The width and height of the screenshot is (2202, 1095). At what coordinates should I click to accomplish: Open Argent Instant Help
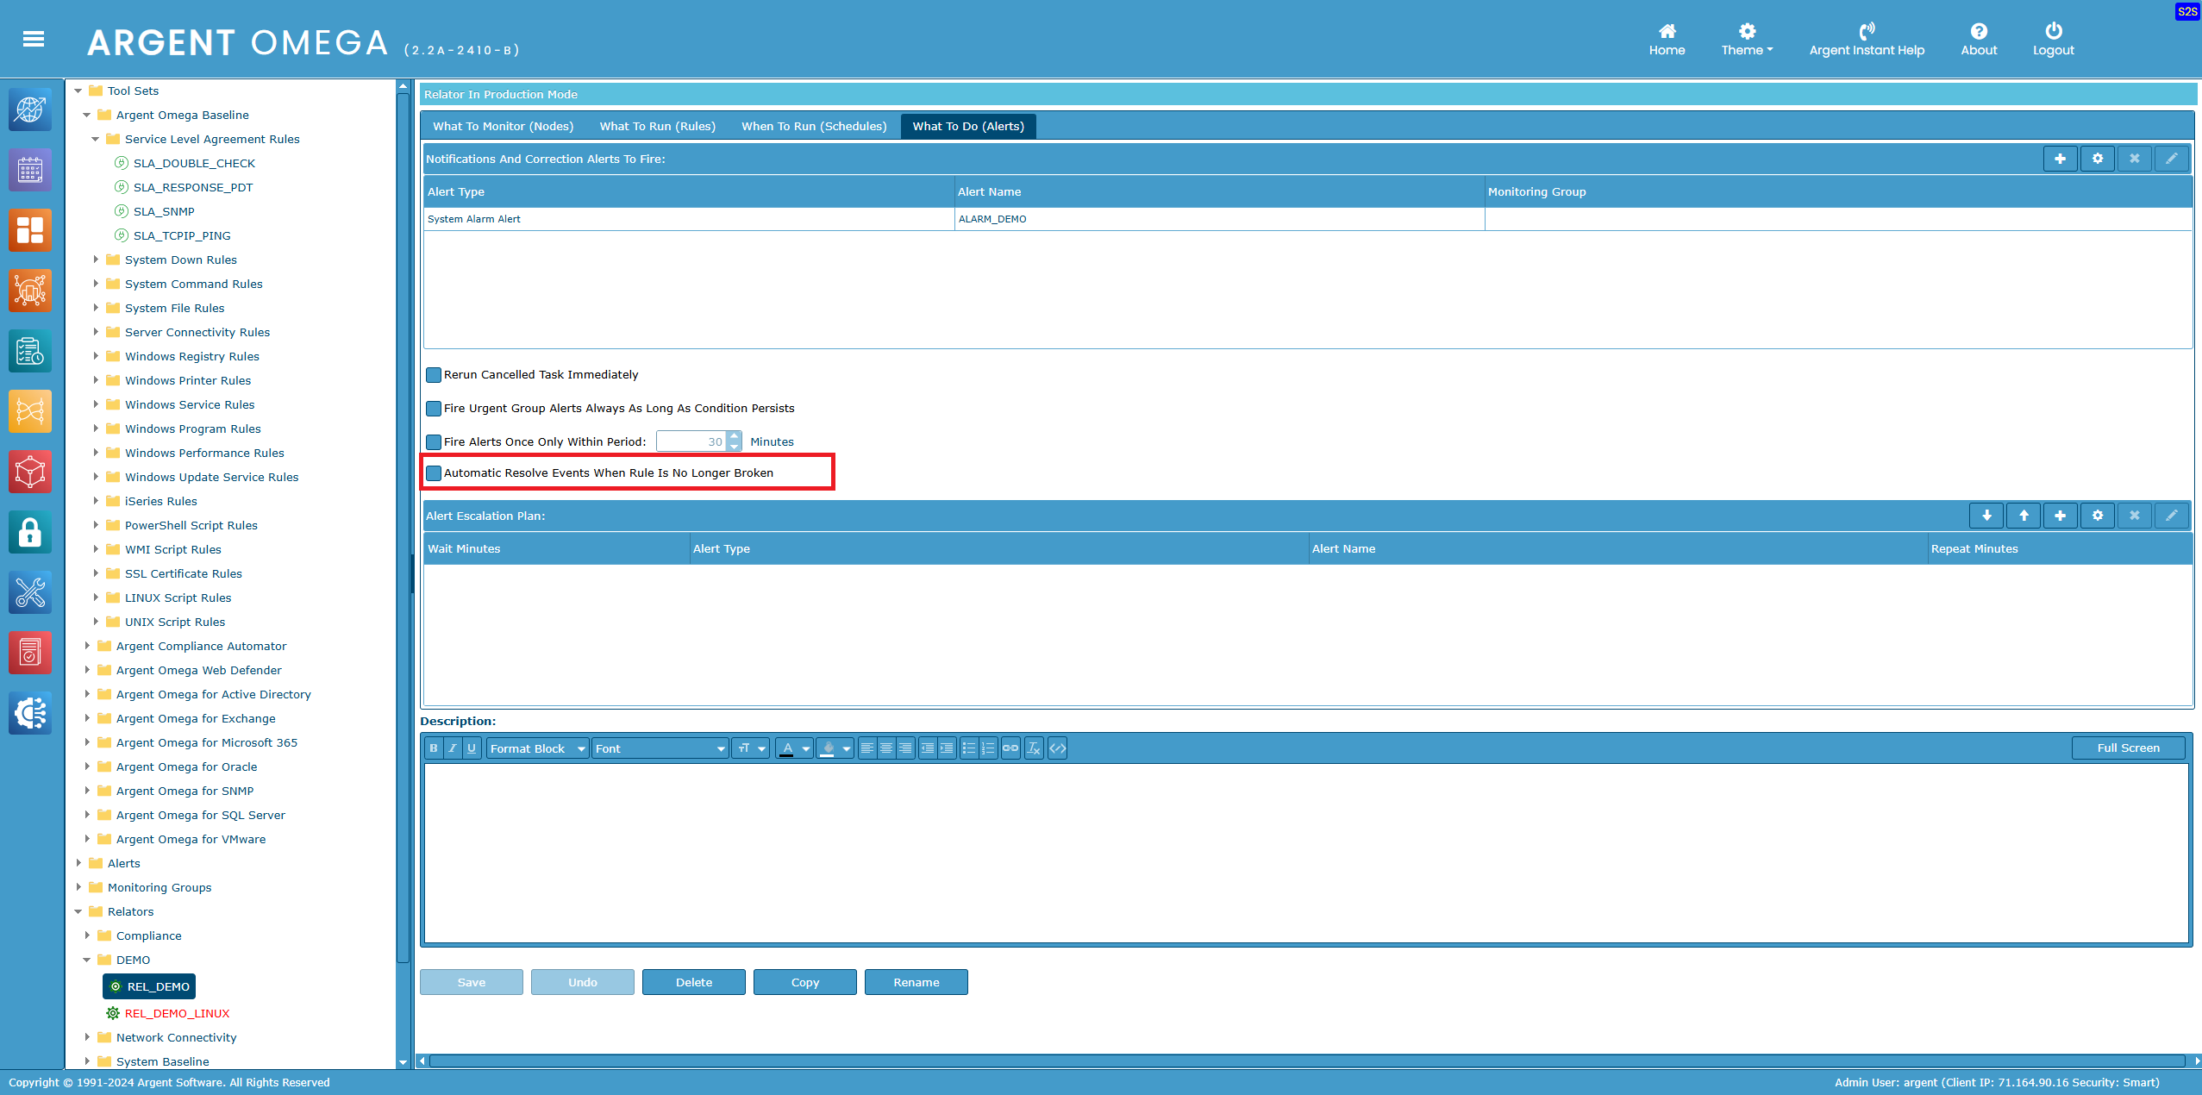(x=1867, y=40)
